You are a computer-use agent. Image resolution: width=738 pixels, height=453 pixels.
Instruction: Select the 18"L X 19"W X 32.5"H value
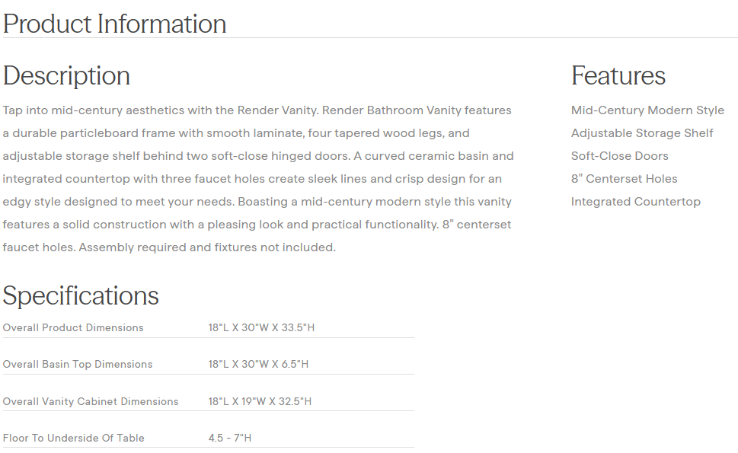pyautogui.click(x=260, y=401)
